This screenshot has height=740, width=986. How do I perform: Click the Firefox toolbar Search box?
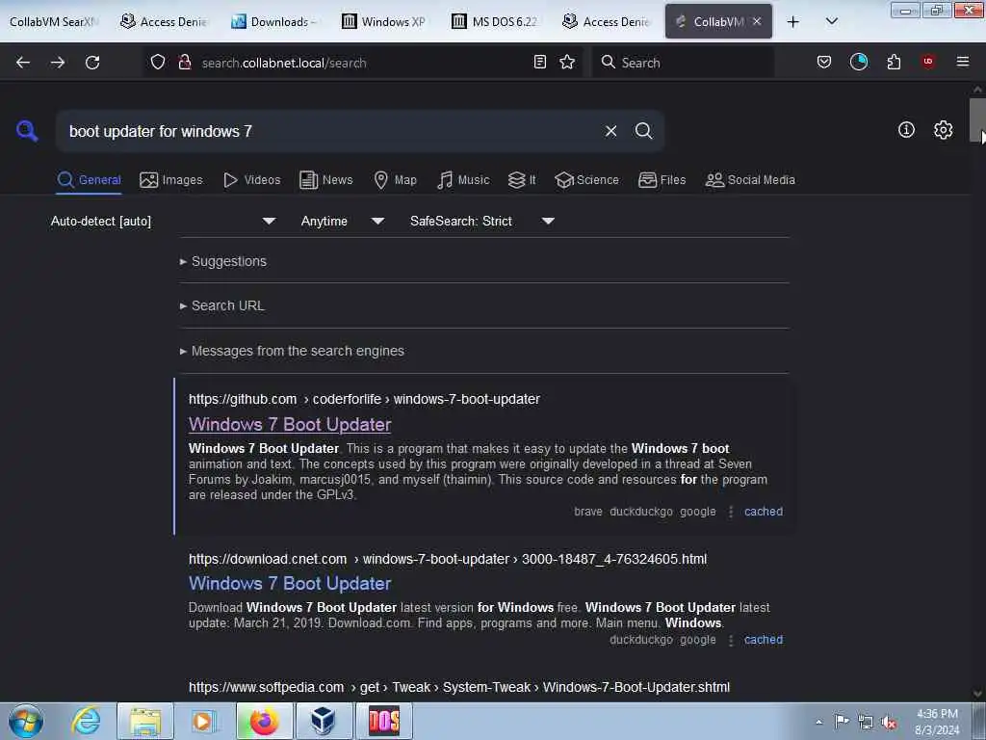click(x=683, y=62)
